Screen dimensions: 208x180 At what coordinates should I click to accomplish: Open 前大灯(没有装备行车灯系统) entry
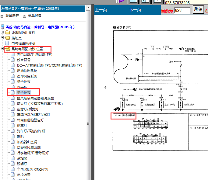(x=40, y=104)
